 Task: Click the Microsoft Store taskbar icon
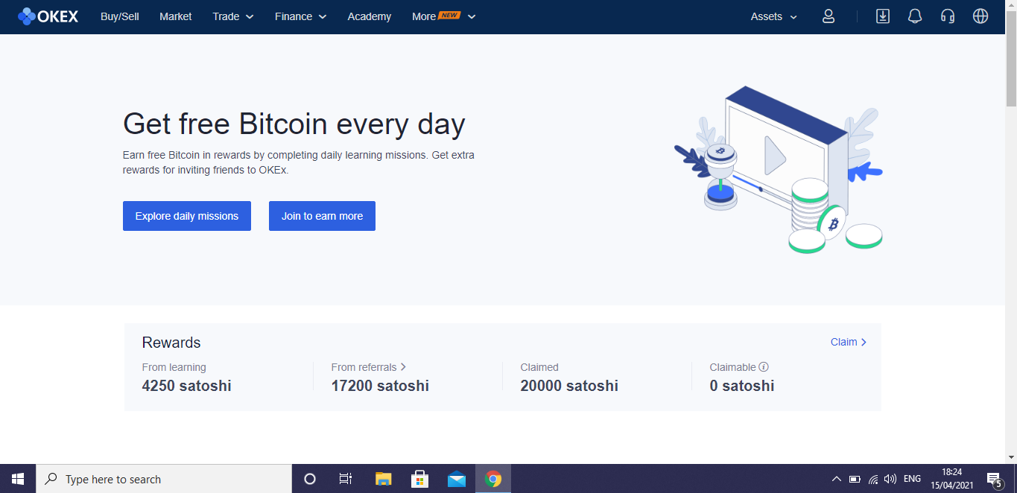(419, 478)
